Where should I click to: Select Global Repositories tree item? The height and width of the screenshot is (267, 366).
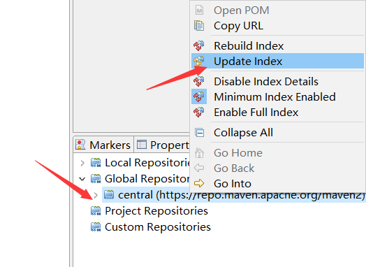(x=147, y=179)
